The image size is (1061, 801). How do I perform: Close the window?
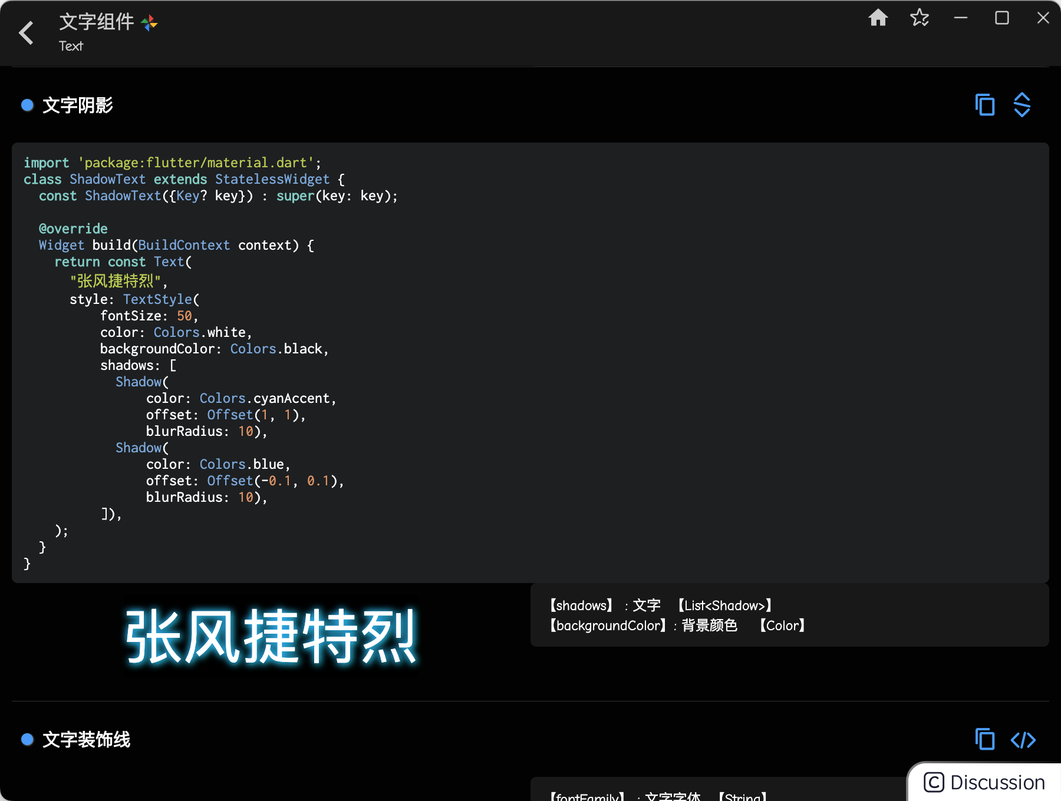(1043, 18)
